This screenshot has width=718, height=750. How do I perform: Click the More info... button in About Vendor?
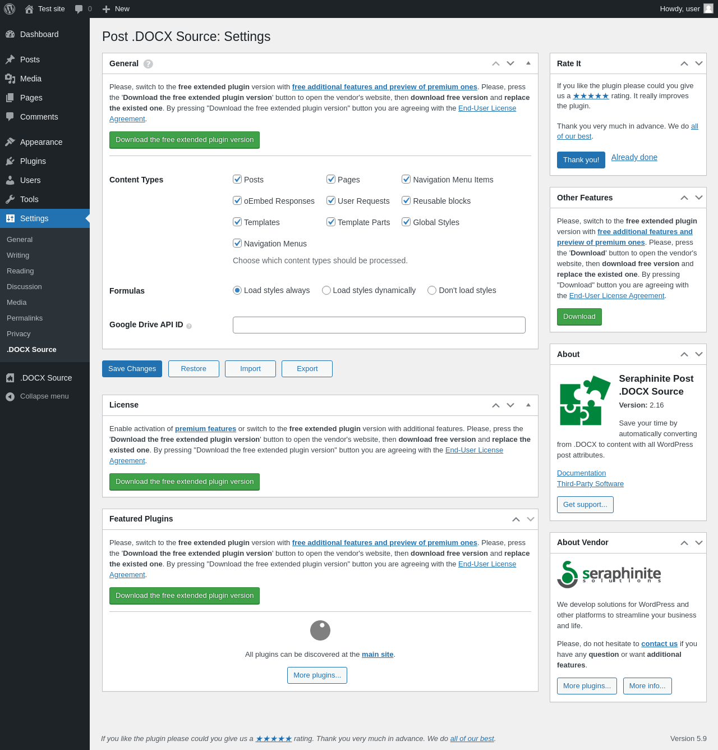647,686
